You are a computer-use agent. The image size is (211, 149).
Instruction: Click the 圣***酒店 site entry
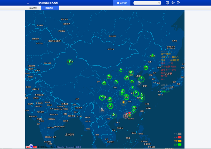(x=166, y=54)
